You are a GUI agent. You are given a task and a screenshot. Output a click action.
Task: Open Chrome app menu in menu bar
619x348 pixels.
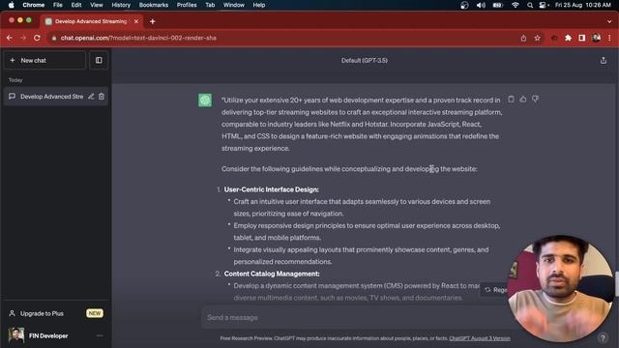[34, 5]
